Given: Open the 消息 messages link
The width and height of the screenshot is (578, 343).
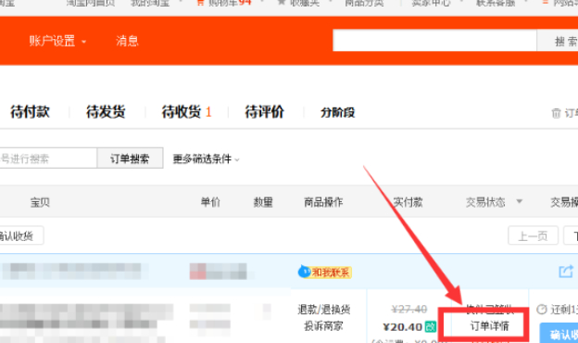Looking at the screenshot, I should (127, 41).
